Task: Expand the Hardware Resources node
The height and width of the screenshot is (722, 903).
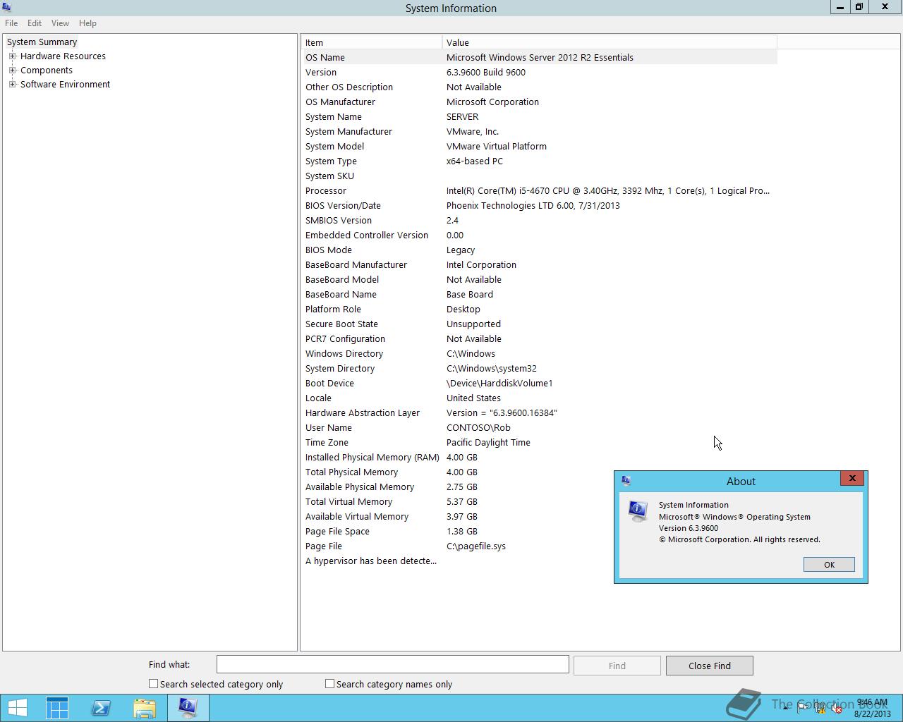Action: pyautogui.click(x=12, y=56)
